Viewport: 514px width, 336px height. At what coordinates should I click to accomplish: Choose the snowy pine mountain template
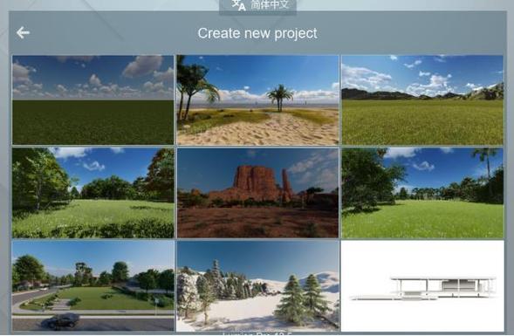(258, 286)
